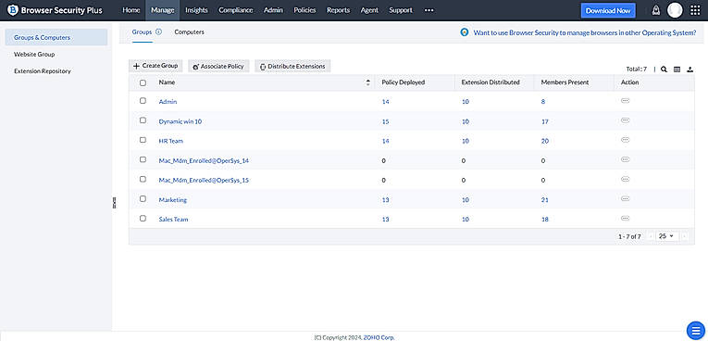Open the Home menu
This screenshot has width=708, height=341.
130,10
